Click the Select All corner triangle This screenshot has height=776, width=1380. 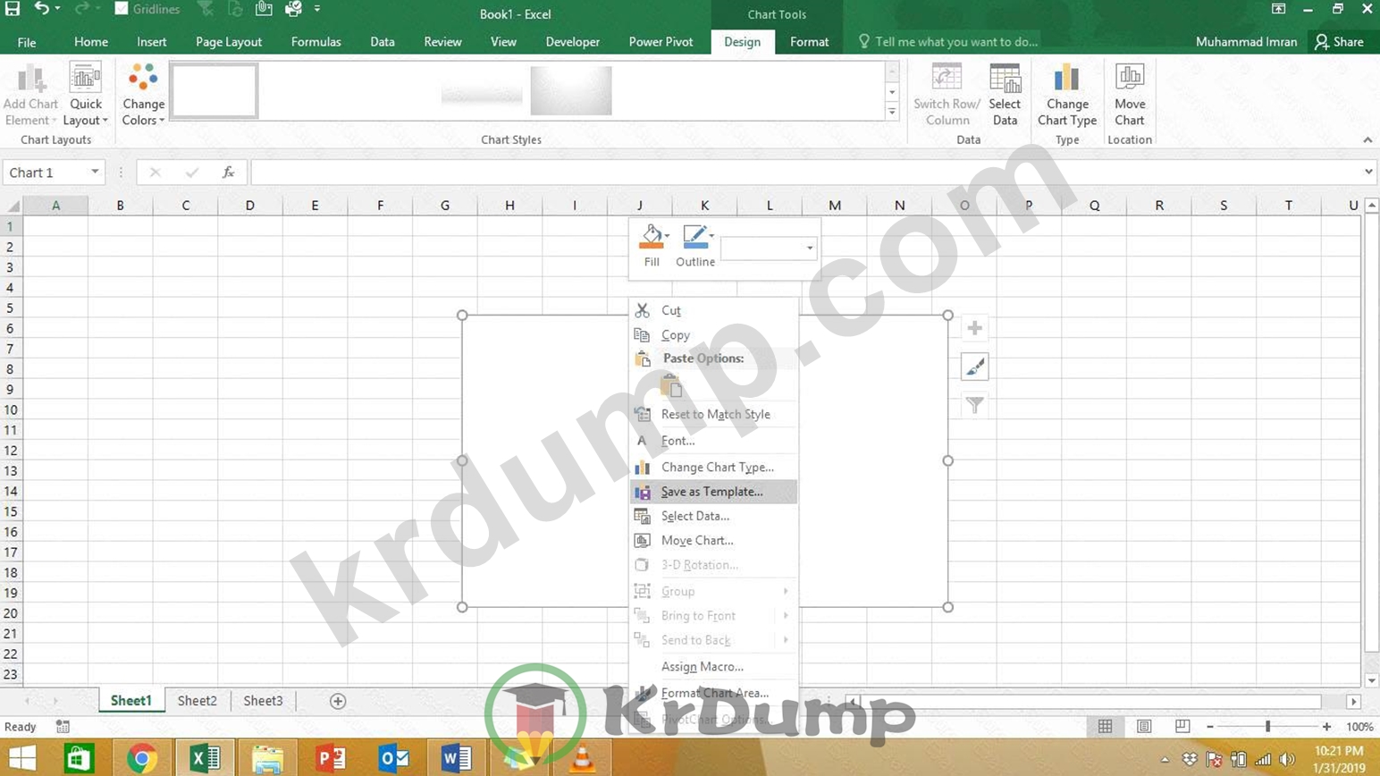tap(12, 206)
